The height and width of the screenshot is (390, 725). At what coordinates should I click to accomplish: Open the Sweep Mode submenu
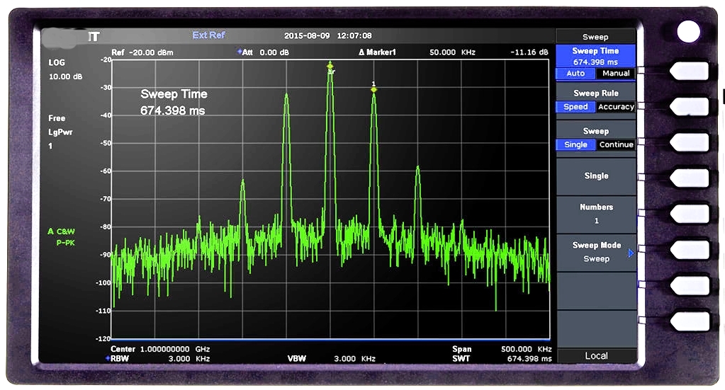click(597, 252)
